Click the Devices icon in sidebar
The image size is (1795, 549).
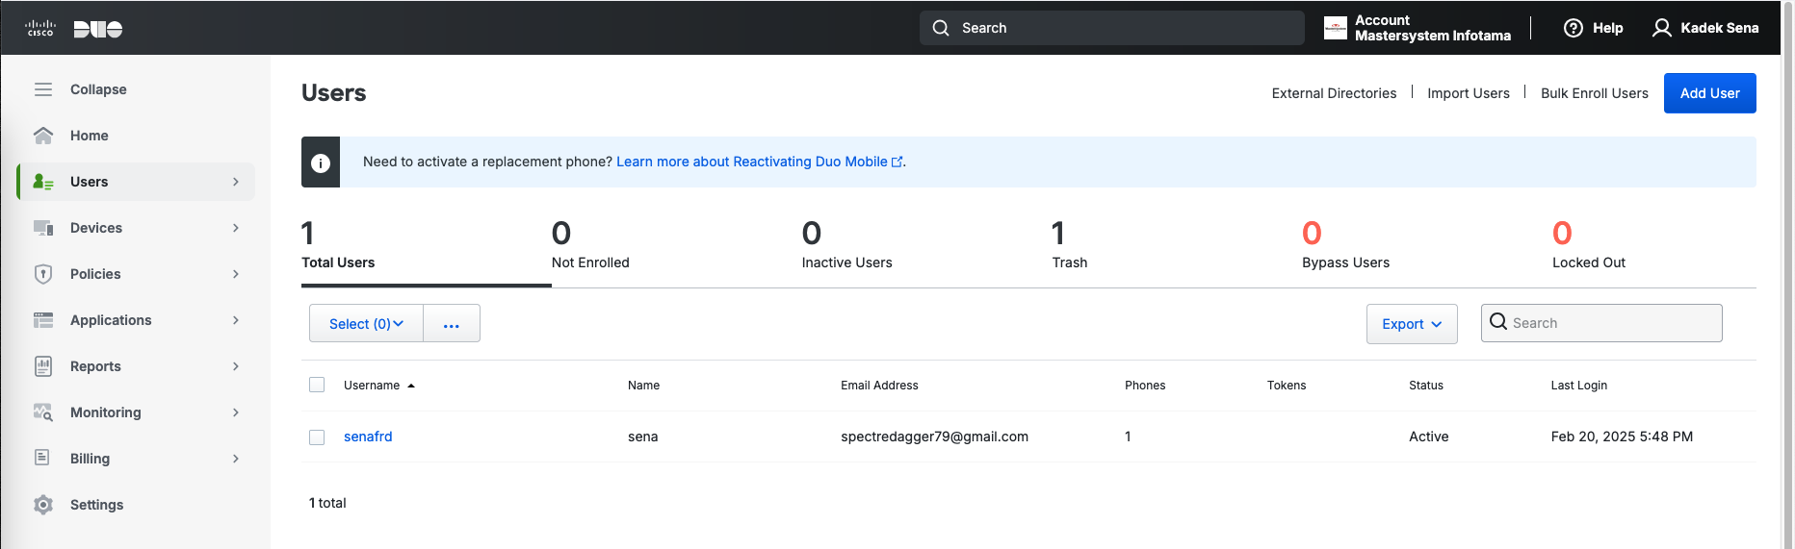[x=43, y=228]
